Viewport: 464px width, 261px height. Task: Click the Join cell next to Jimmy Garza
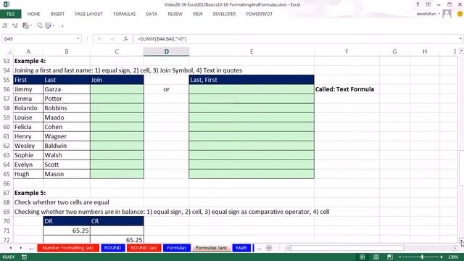click(117, 89)
